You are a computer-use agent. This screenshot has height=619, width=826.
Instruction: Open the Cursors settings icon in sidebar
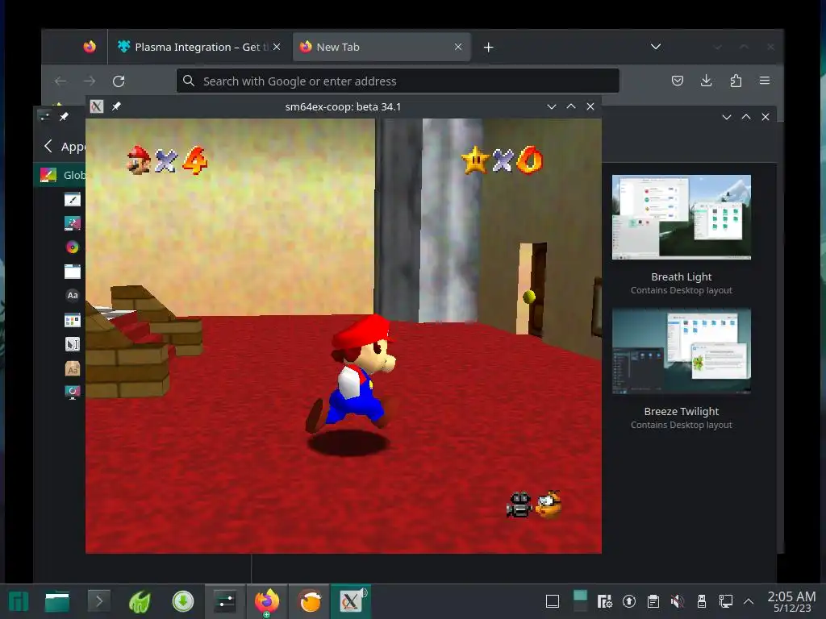[x=72, y=344]
